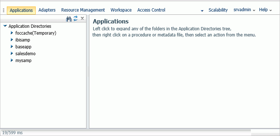Screen dimensions: 280x136
Task: Click the menu bar drag handle
Action: pyautogui.click(x=4, y=10)
